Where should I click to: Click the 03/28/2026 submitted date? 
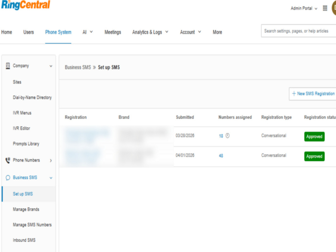185,136
